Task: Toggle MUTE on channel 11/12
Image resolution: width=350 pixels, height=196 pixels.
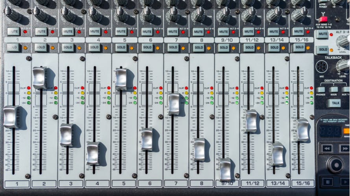Action: pos(249,32)
